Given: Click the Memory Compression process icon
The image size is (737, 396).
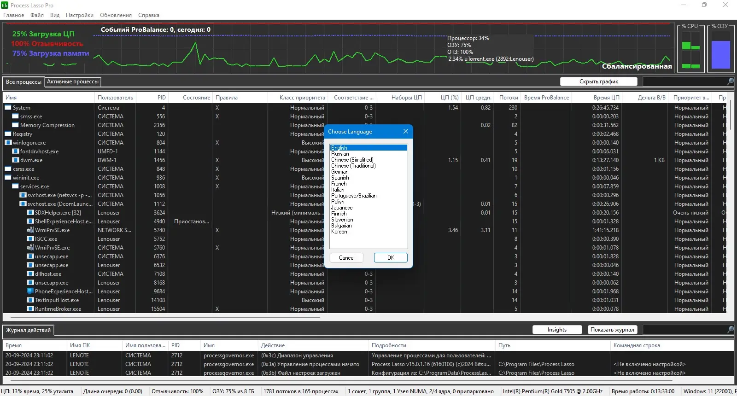Looking at the screenshot, I should (15, 125).
